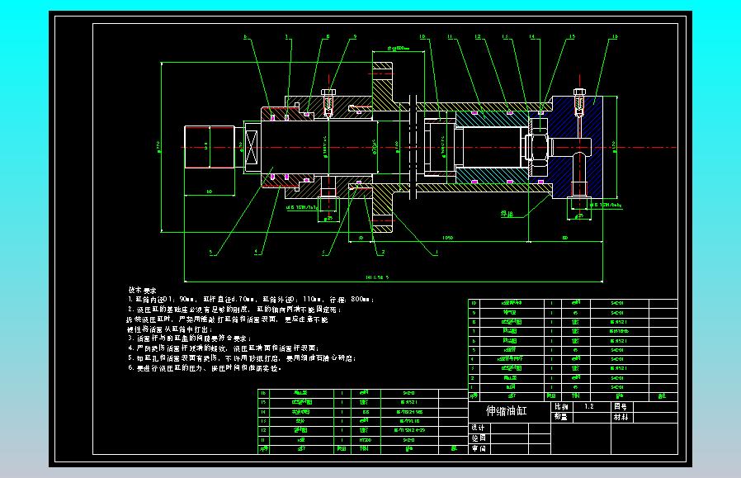Click part balloon number 5 at lower left

point(211,253)
